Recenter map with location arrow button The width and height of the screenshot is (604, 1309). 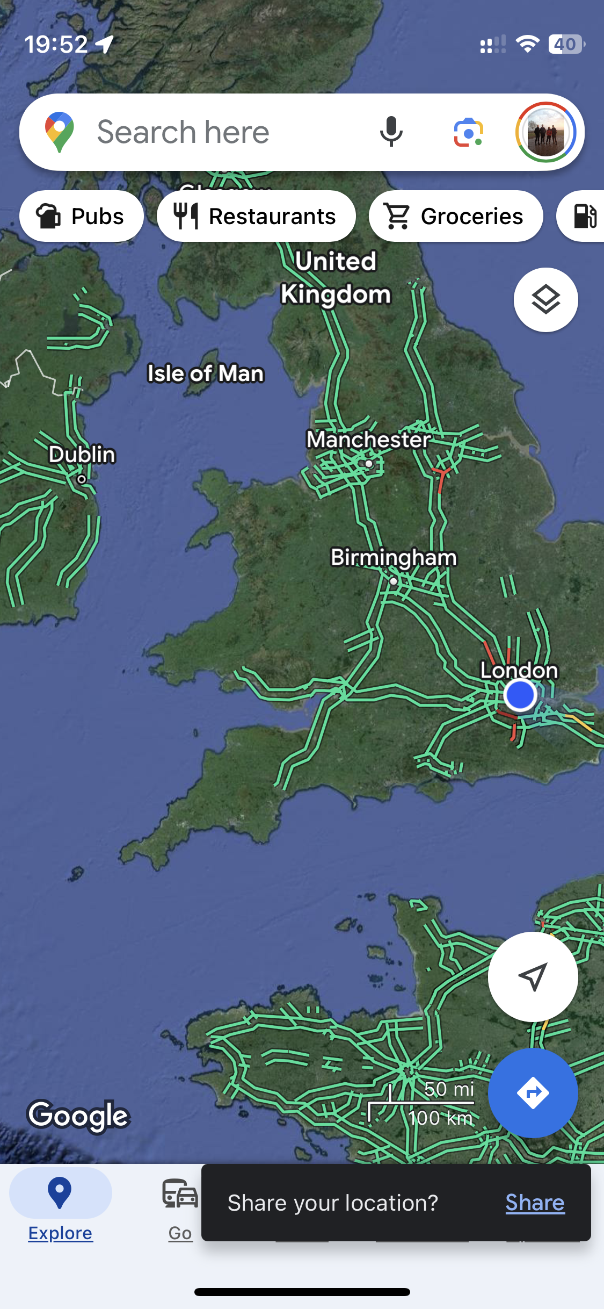[533, 977]
